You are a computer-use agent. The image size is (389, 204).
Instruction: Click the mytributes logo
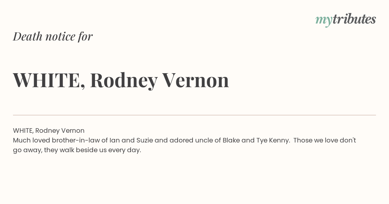point(346,20)
